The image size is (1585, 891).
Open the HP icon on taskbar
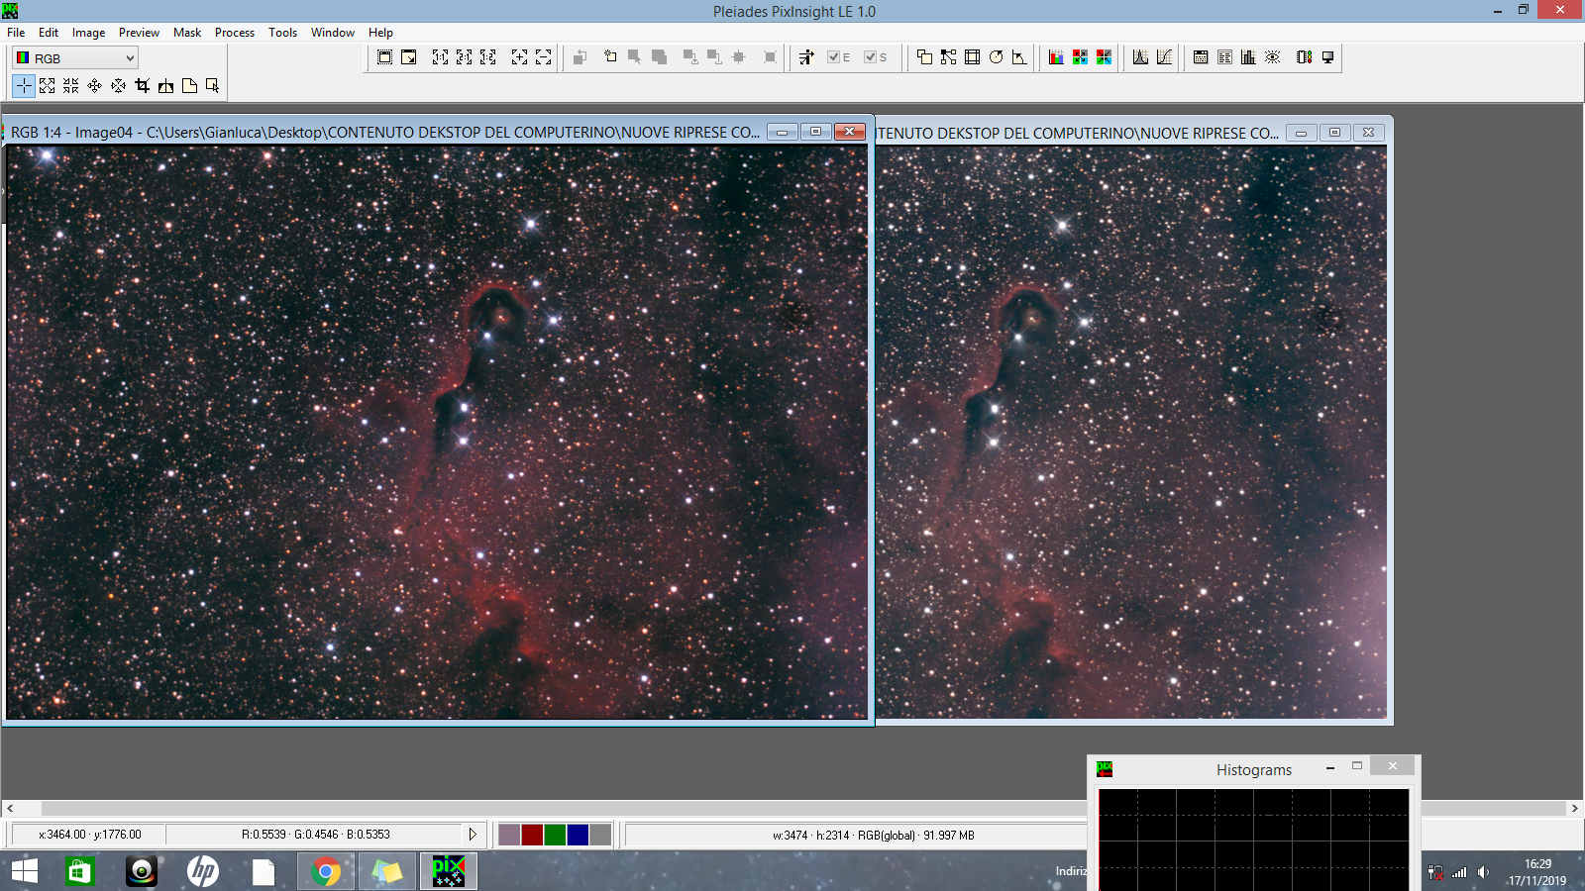tap(203, 871)
